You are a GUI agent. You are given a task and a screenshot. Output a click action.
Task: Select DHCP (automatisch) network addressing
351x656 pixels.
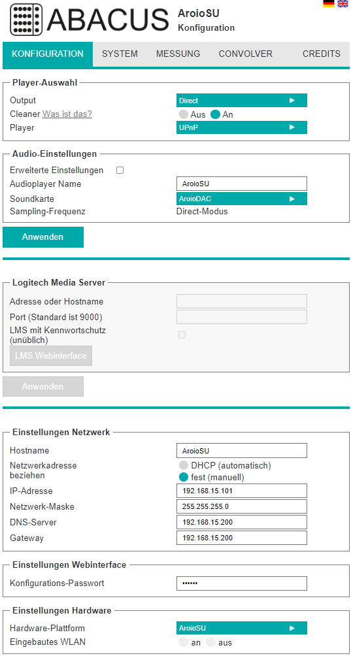pyautogui.click(x=183, y=465)
